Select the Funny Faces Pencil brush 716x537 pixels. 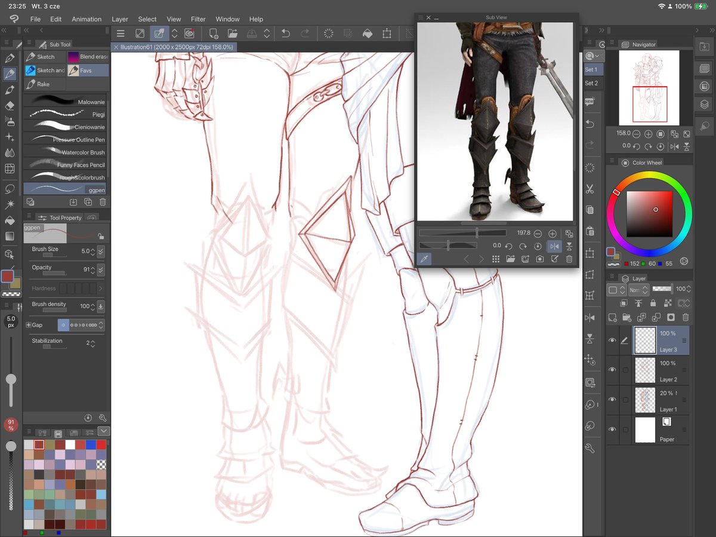(65, 165)
